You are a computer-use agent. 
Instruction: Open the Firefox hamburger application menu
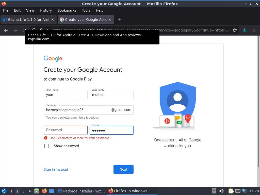(254, 30)
